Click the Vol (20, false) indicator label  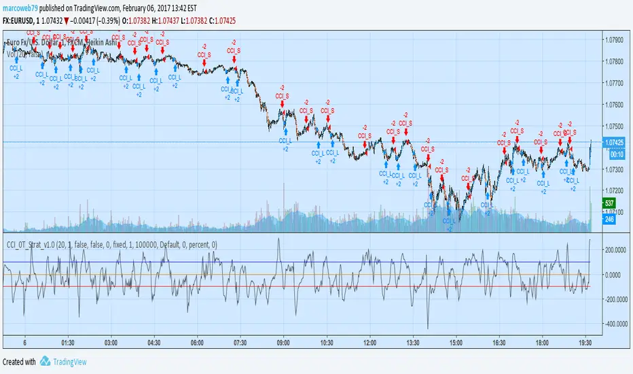25,54
